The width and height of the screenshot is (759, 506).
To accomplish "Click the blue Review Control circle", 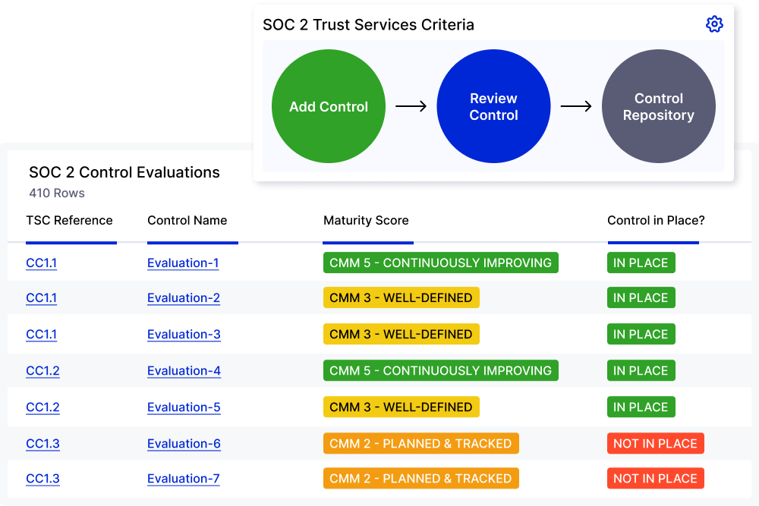I will coord(494,106).
